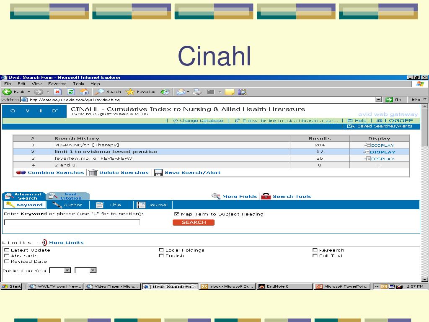
Task: Click the page vertical scrollbar thumb
Action: click(x=425, y=127)
